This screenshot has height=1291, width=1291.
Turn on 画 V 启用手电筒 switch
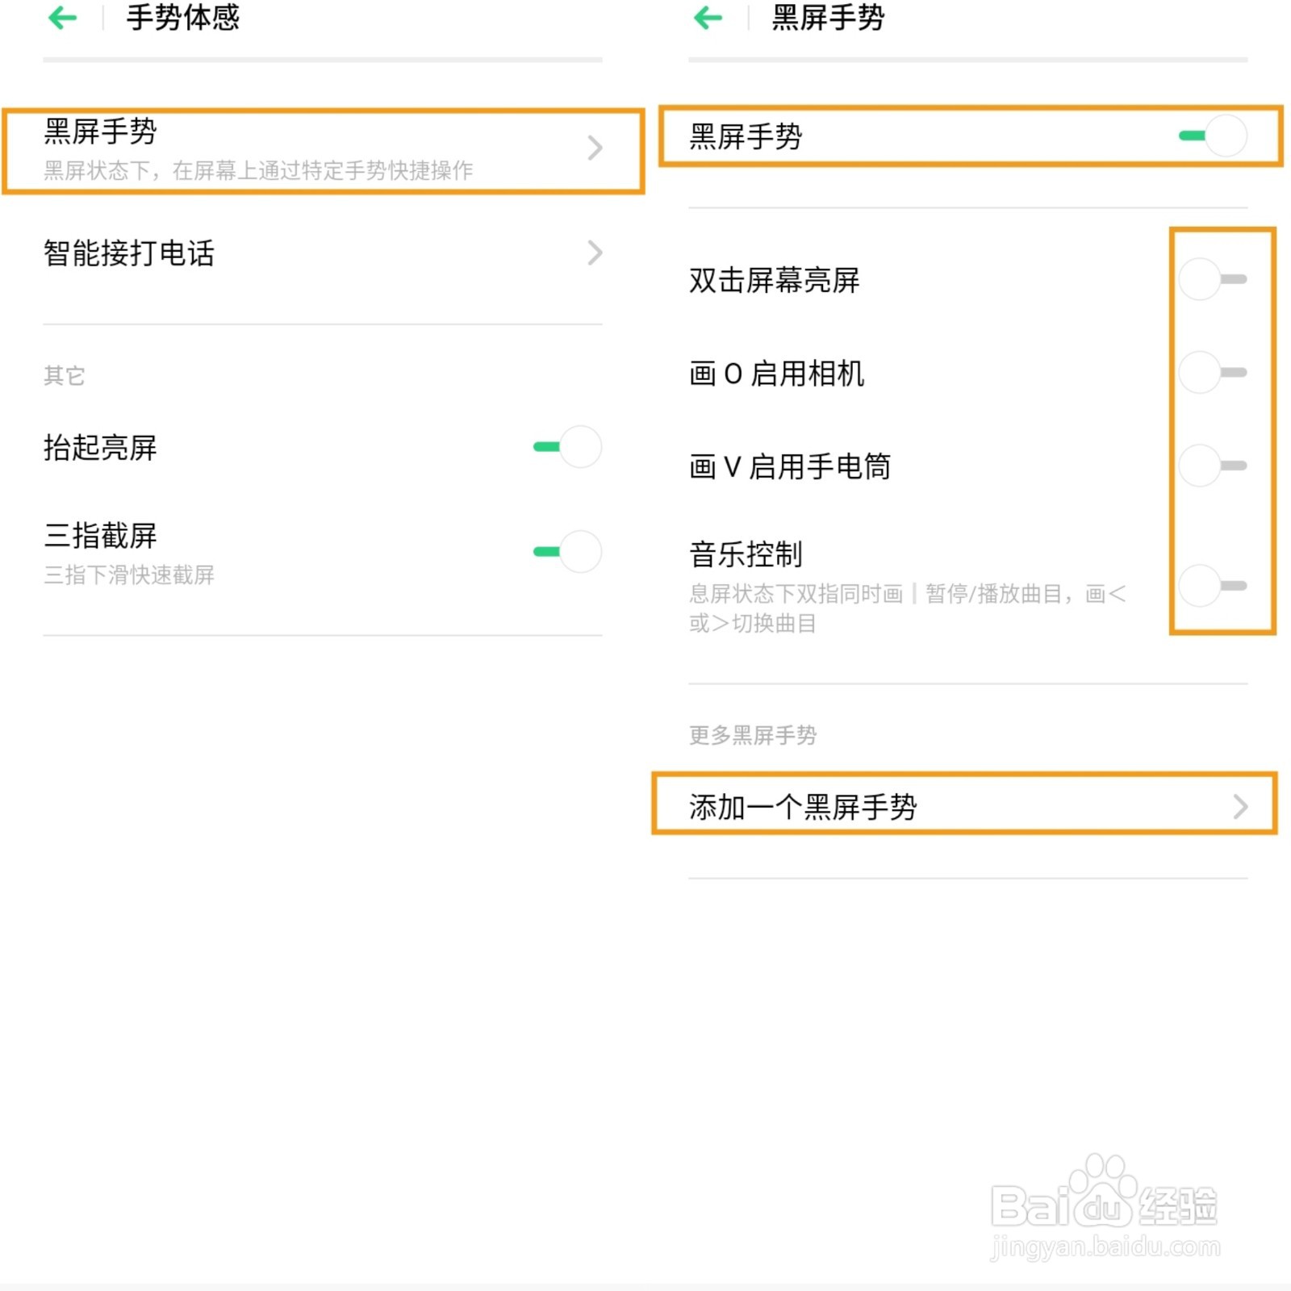1213,466
